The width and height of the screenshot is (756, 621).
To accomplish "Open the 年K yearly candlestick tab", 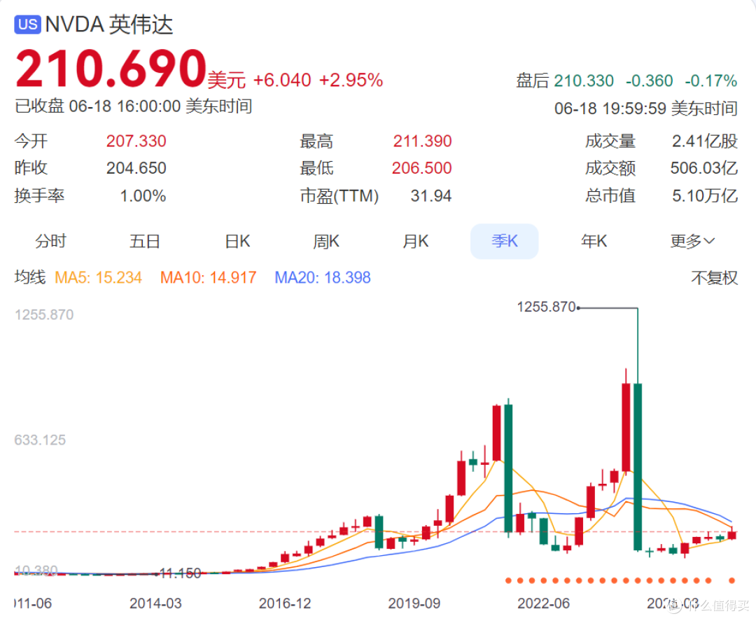I will [594, 241].
